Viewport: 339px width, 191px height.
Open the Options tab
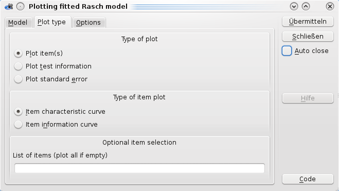click(89, 23)
